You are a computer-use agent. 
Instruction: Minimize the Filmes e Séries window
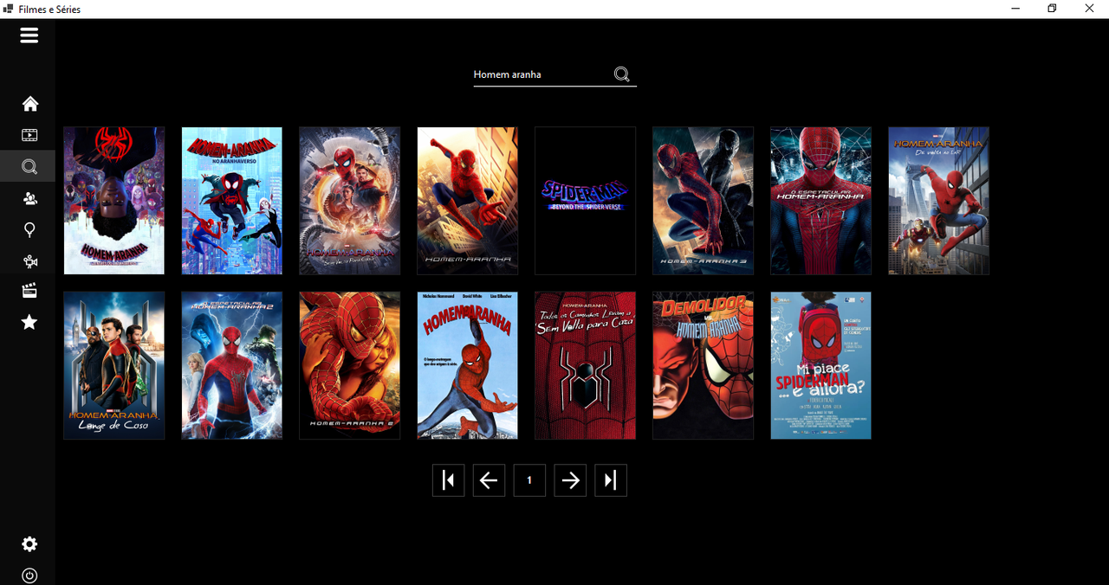coord(1015,9)
